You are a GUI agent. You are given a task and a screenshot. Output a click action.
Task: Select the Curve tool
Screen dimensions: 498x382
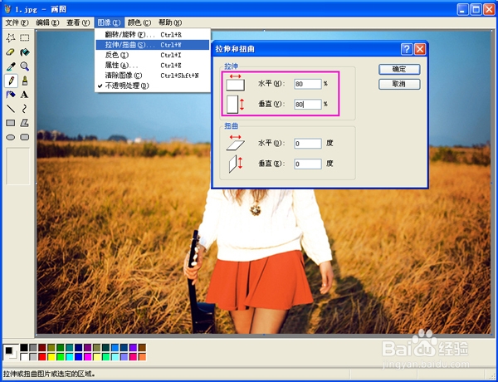[24, 109]
